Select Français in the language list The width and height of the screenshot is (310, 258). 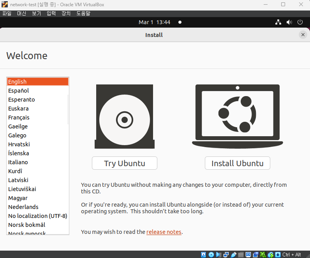37,118
